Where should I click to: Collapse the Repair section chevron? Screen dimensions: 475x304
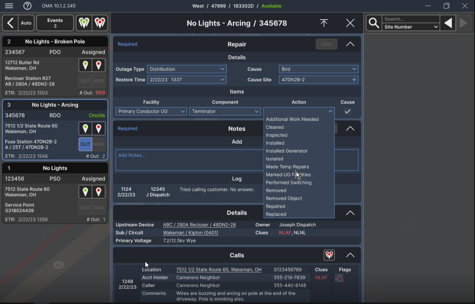point(350,44)
